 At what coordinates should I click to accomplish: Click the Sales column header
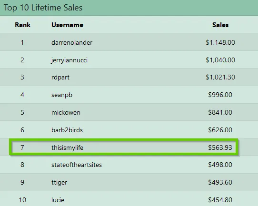(220, 25)
